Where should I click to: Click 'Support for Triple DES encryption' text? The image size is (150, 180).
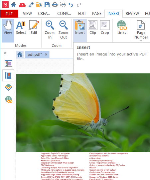tap(55, 153)
